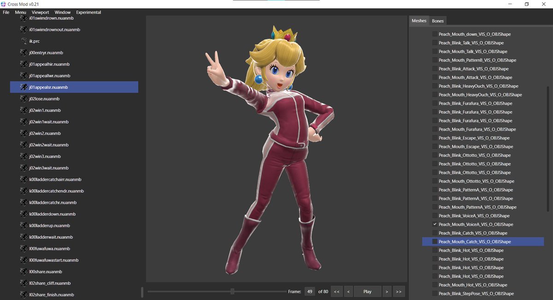Click the animation icon for j02win3wait.nuanmb
553x300 pixels.
click(24, 168)
